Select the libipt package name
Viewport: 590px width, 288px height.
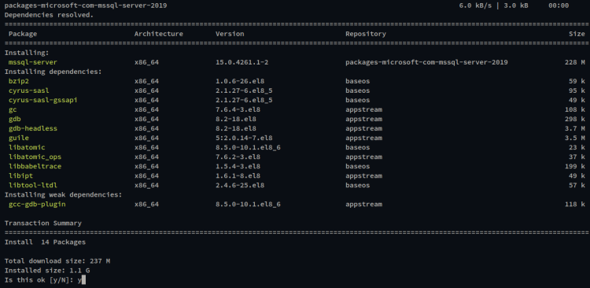click(20, 175)
